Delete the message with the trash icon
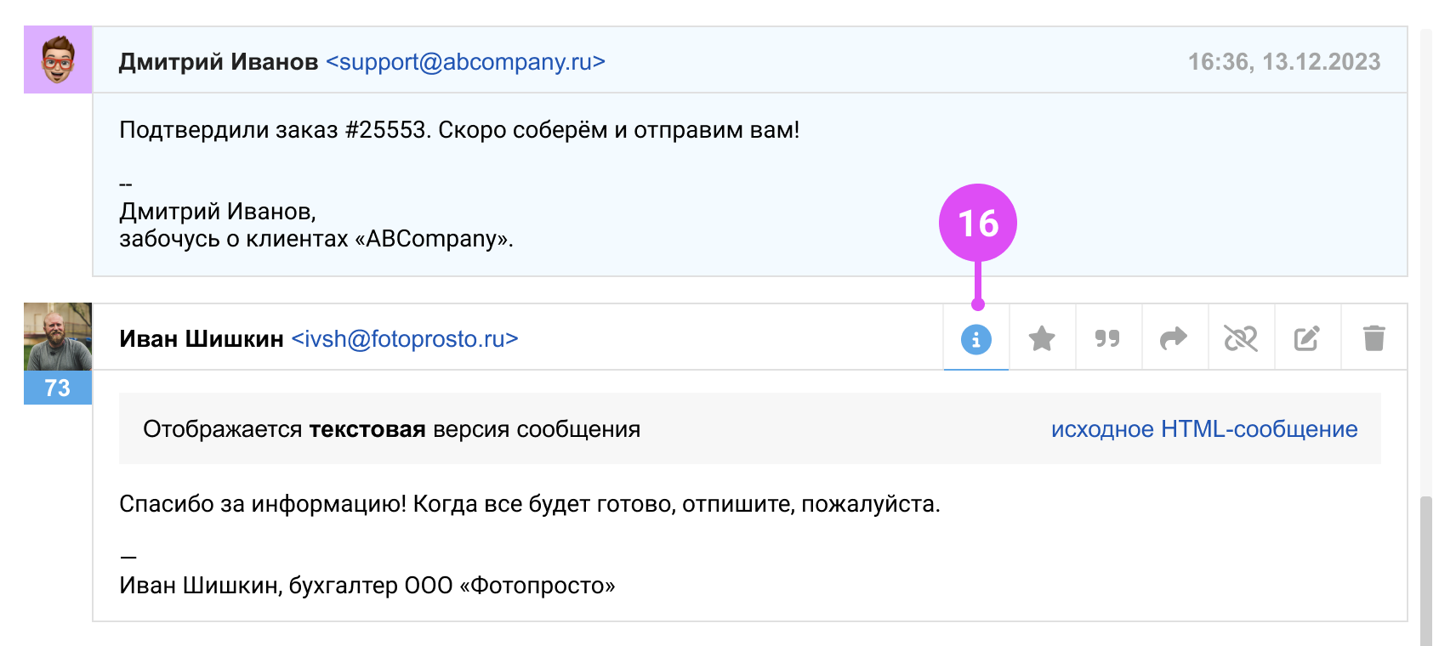This screenshot has width=1439, height=646. point(1374,339)
